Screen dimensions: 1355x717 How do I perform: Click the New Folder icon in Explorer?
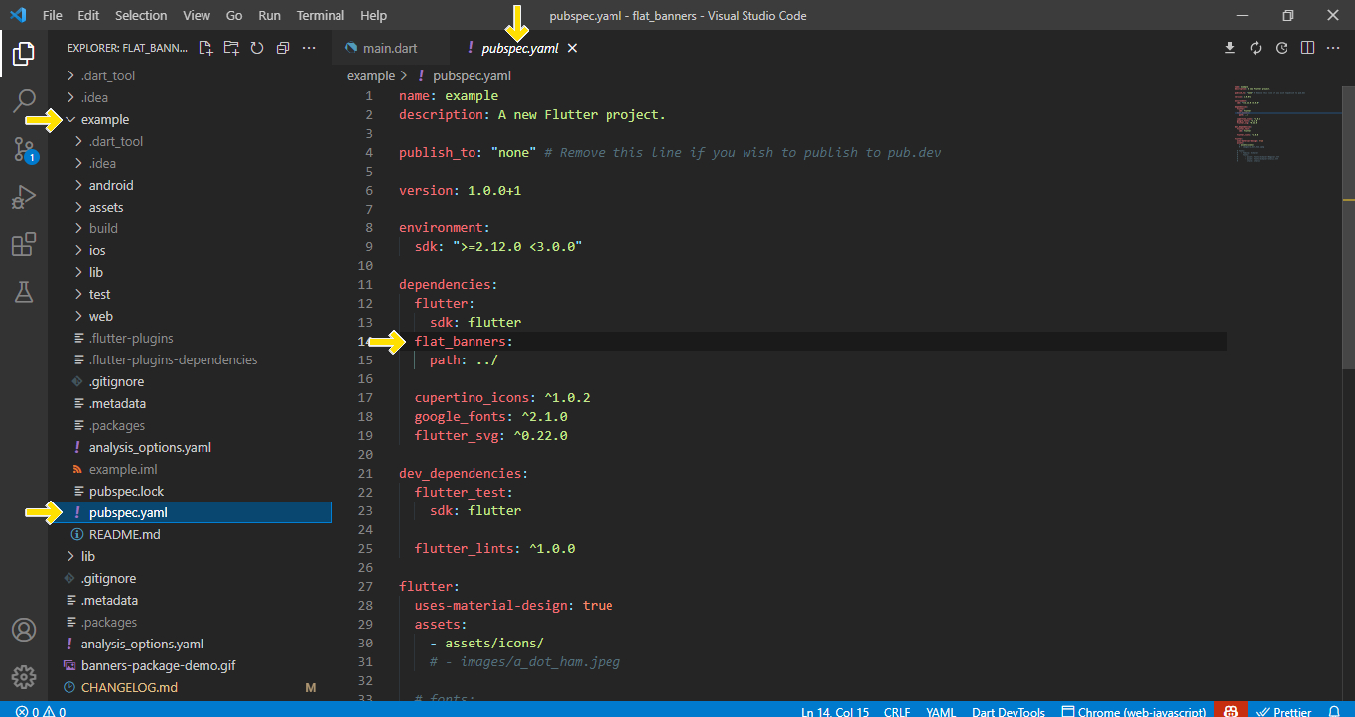coord(231,48)
